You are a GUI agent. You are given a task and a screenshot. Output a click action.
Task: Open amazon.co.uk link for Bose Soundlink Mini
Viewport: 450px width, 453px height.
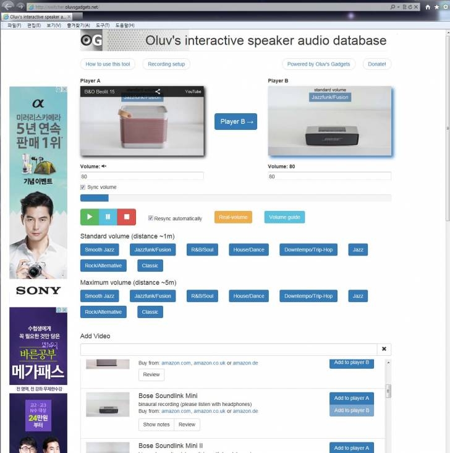(210, 411)
